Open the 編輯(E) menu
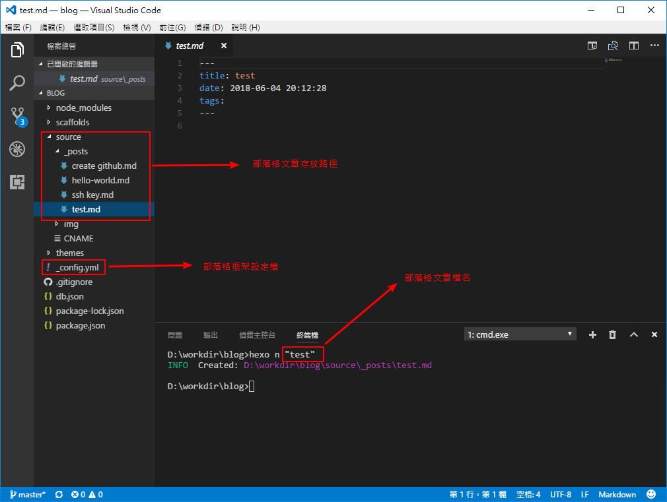 pos(52,27)
